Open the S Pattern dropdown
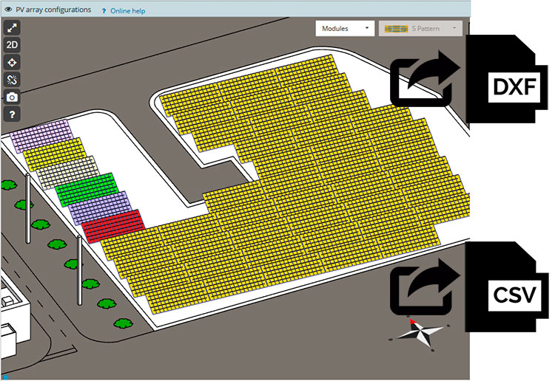 pos(420,29)
